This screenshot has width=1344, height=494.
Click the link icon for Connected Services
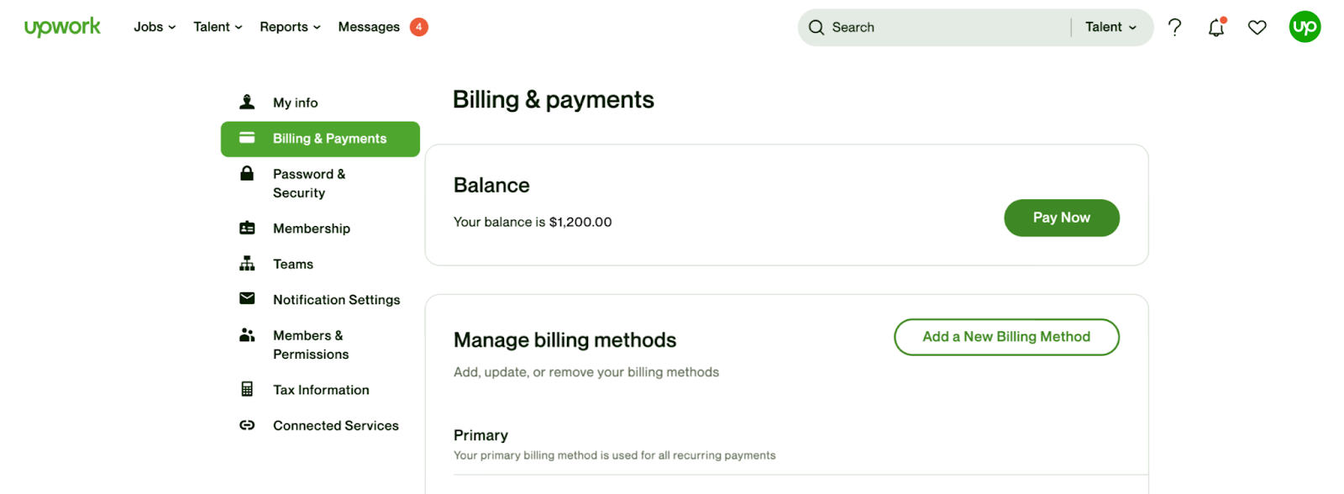tap(247, 425)
